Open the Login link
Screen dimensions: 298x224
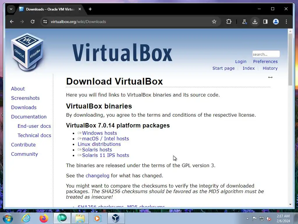[241, 62]
